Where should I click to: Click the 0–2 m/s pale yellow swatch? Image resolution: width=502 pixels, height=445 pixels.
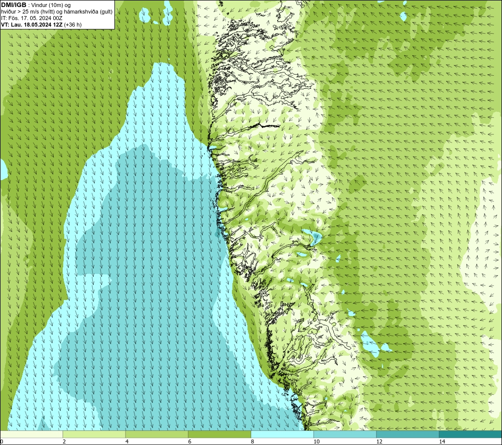click(31, 434)
